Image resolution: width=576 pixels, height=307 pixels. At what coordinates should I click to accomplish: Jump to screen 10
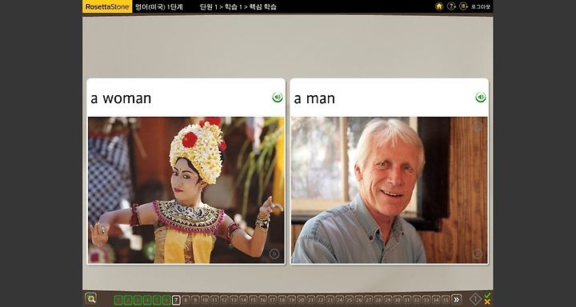205,301
